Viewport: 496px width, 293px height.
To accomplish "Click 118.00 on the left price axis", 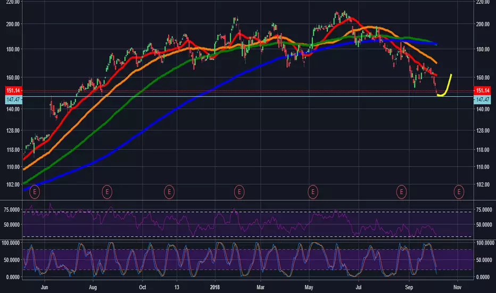I will [13, 150].
